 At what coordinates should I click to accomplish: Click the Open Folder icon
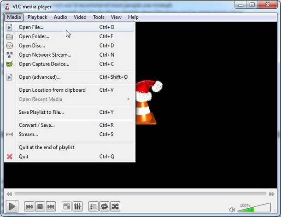[x=10, y=36]
